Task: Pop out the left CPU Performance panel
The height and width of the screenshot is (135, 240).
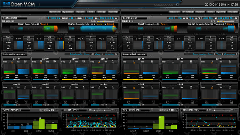Action: (57, 110)
